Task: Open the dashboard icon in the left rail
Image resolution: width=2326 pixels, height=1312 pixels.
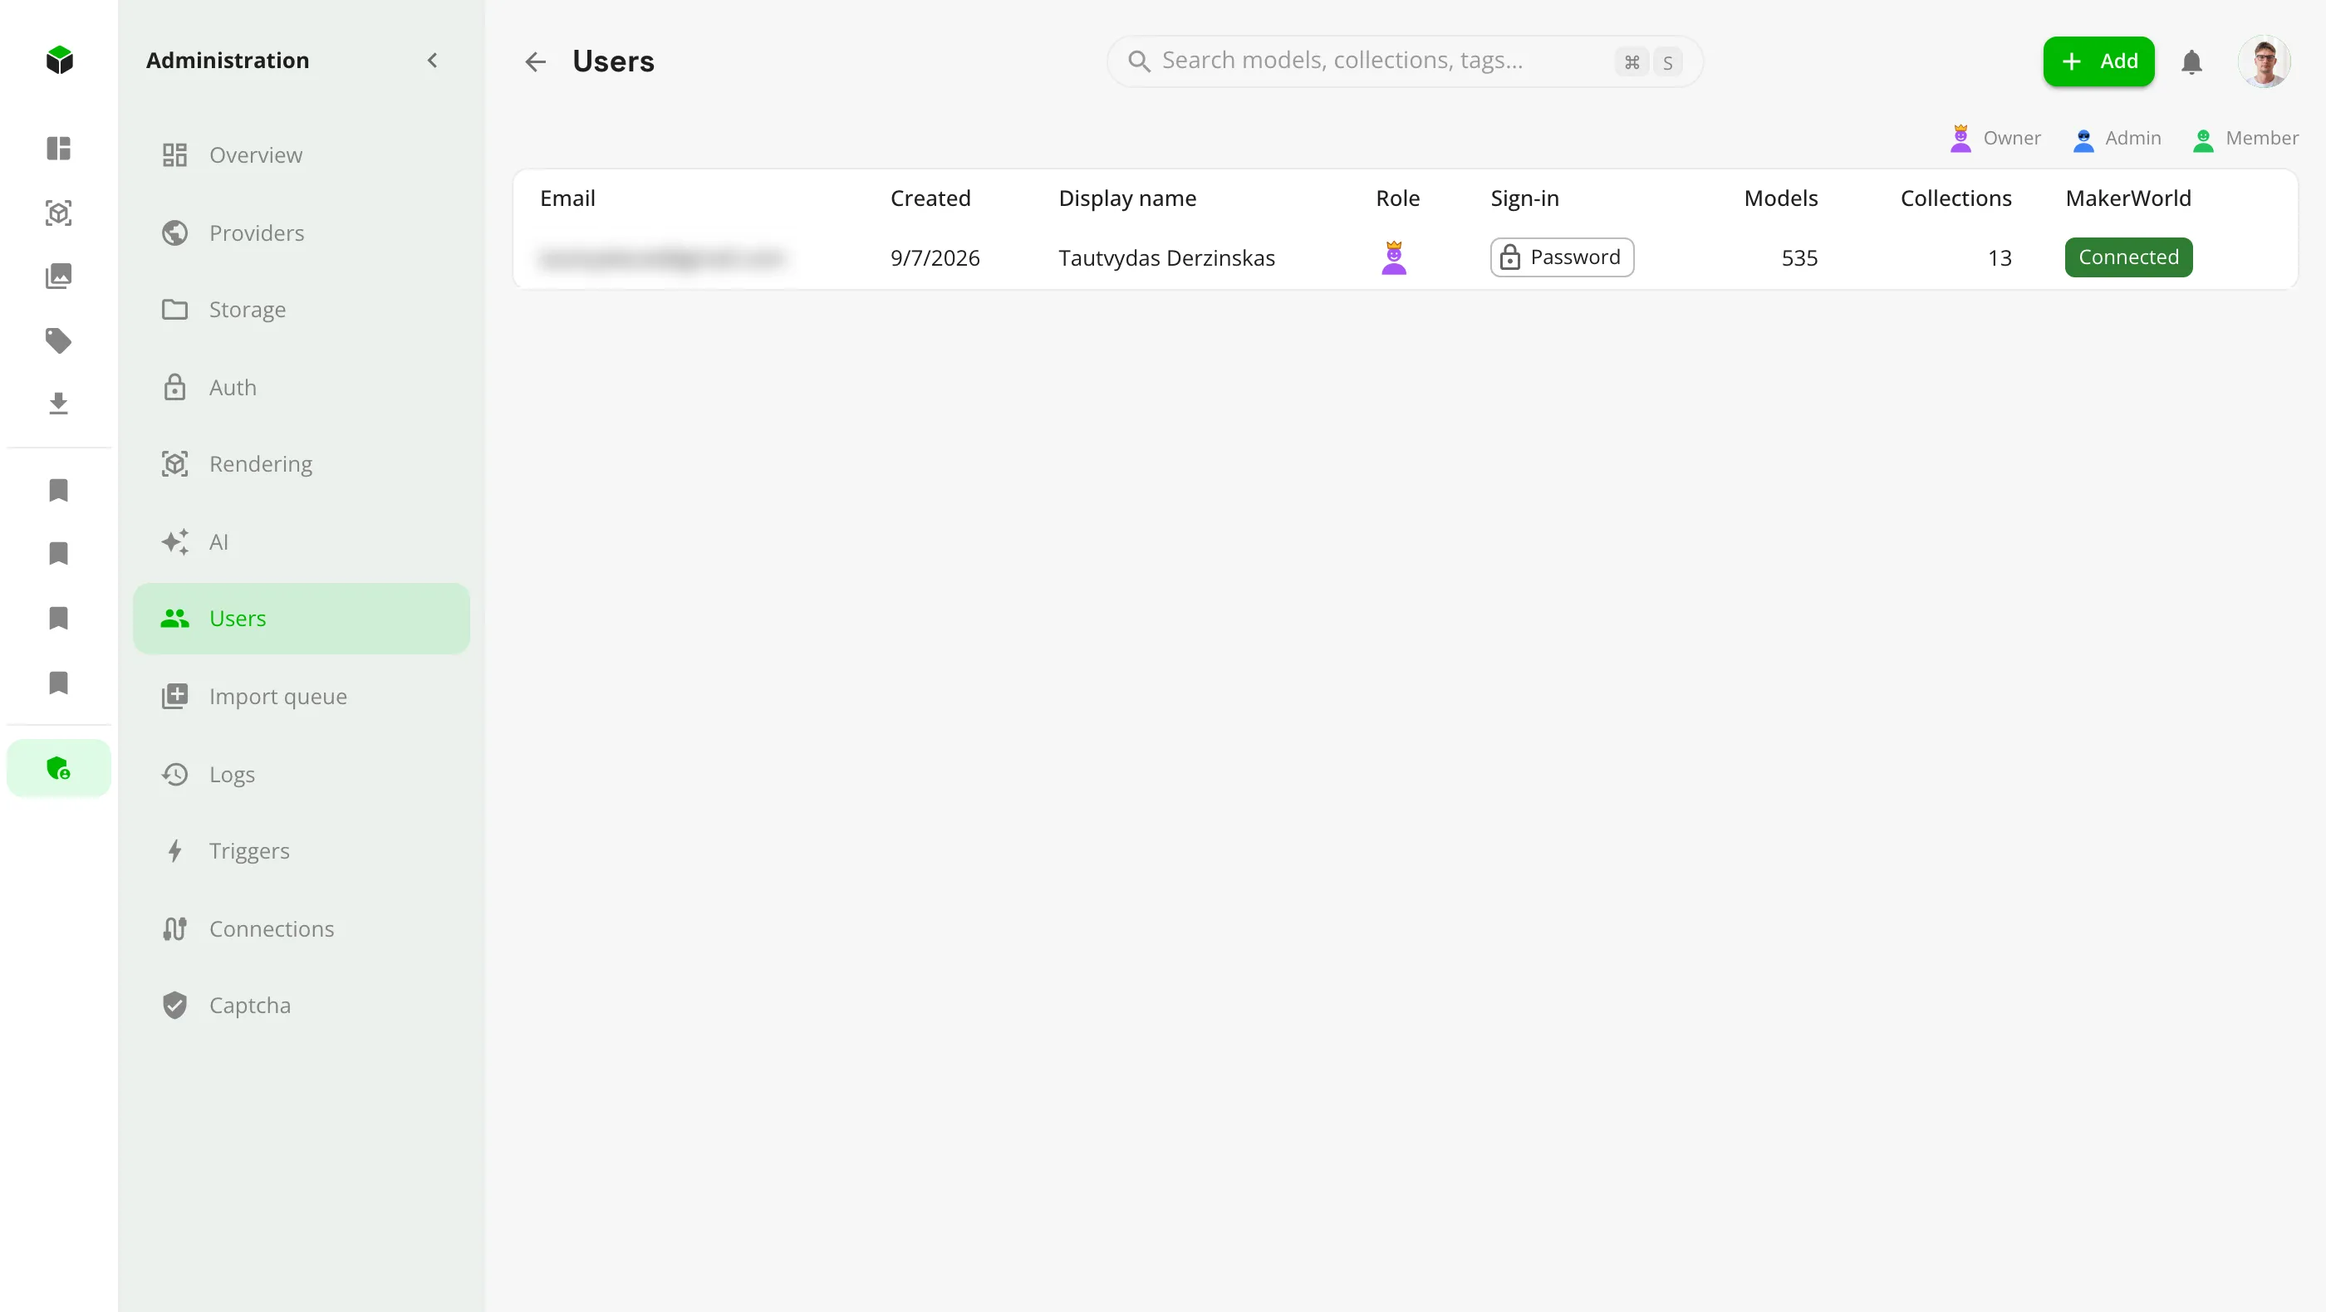Action: [59, 148]
